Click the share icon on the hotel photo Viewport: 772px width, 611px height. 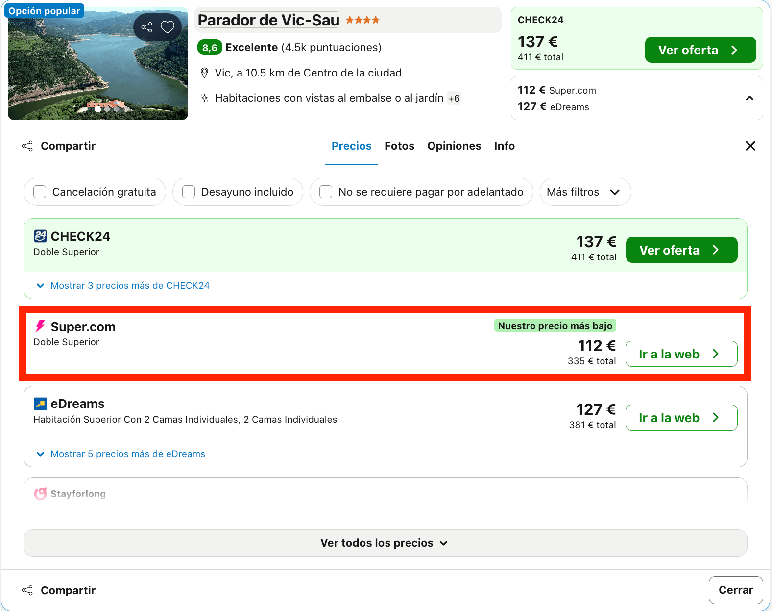coord(147,27)
